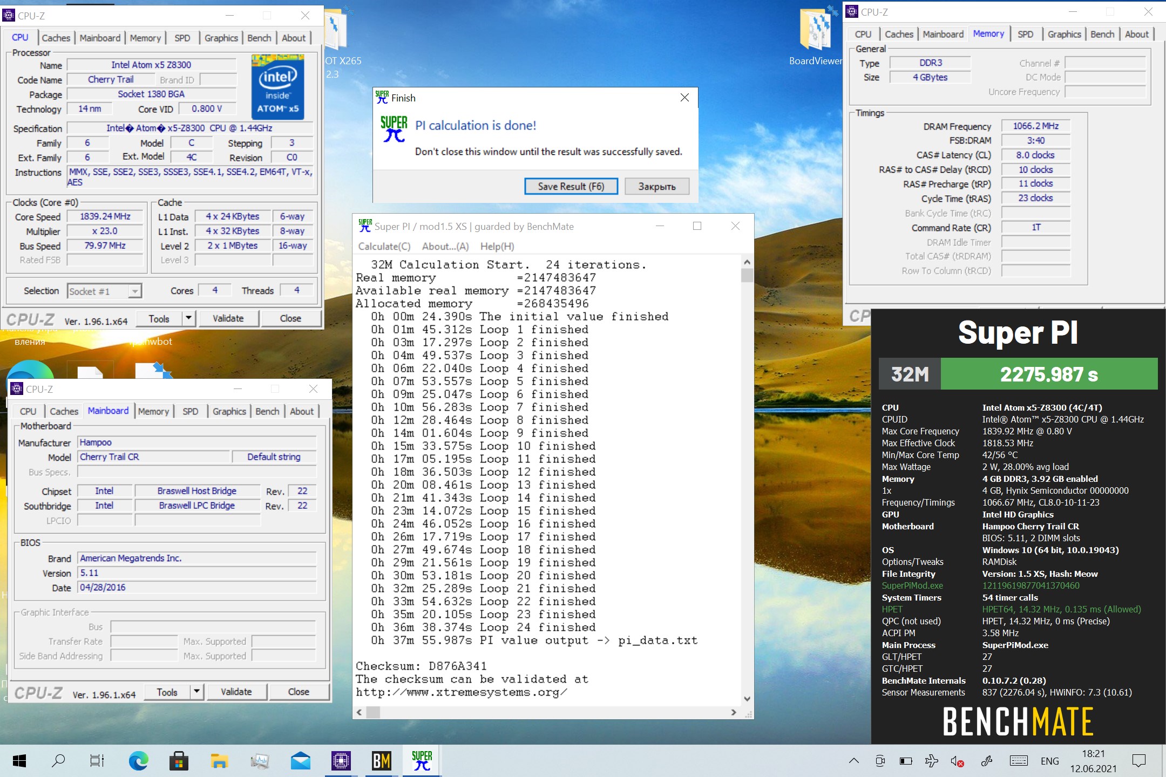Viewport: 1166px width, 777px height.
Task: Click Core Speed value 1839.24 MHz
Action: pyautogui.click(x=105, y=216)
